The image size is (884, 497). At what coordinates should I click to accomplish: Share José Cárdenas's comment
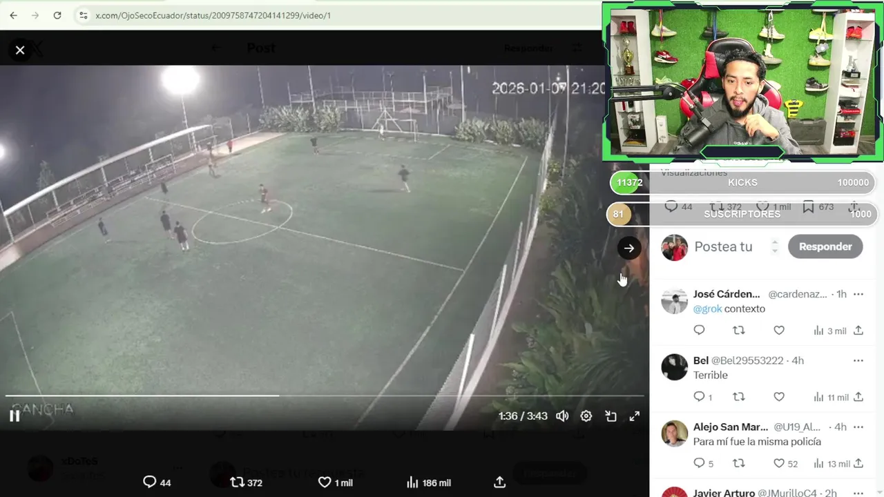[858, 331]
